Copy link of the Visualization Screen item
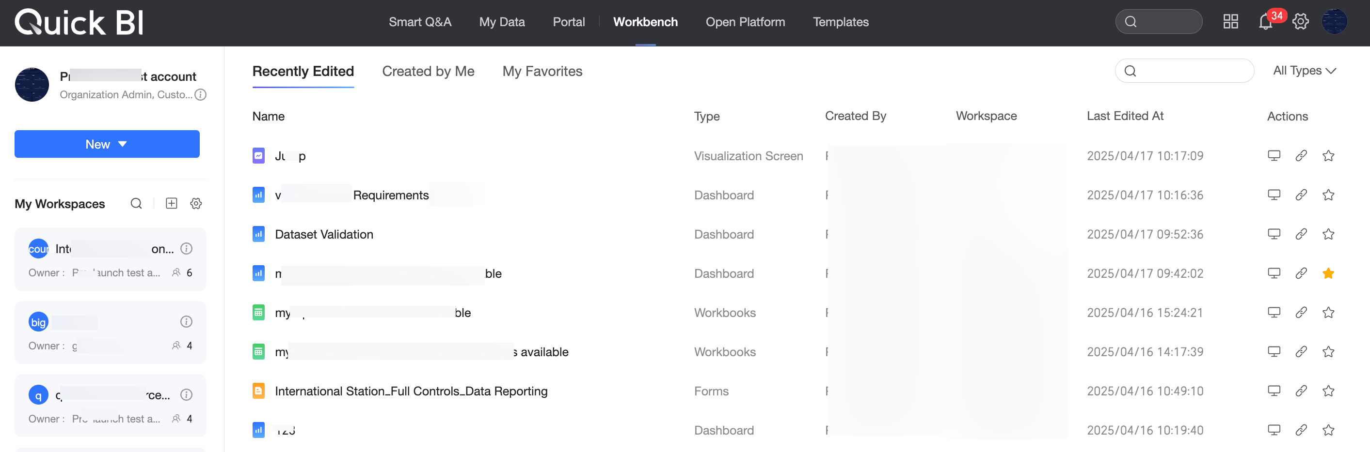 click(x=1301, y=156)
